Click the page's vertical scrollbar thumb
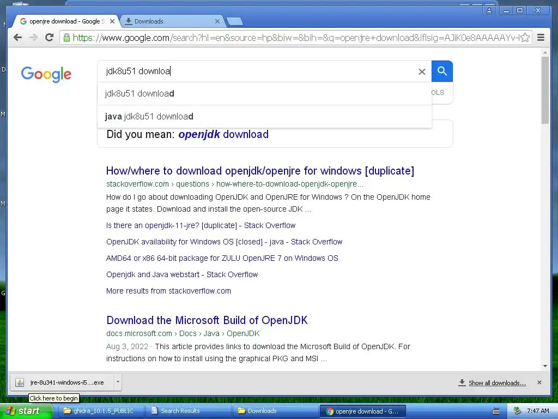The width and height of the screenshot is (558, 419). (545, 90)
